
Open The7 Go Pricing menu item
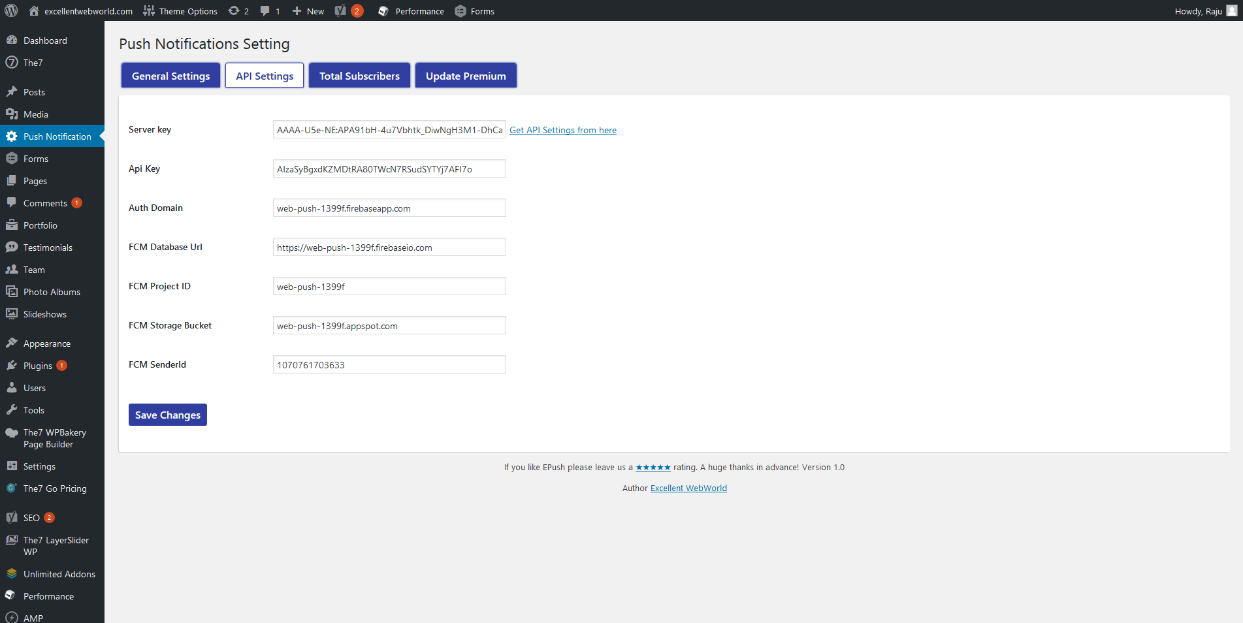coord(52,488)
